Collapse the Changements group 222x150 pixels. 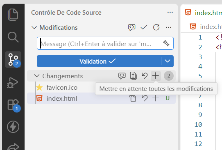[x=37, y=76]
